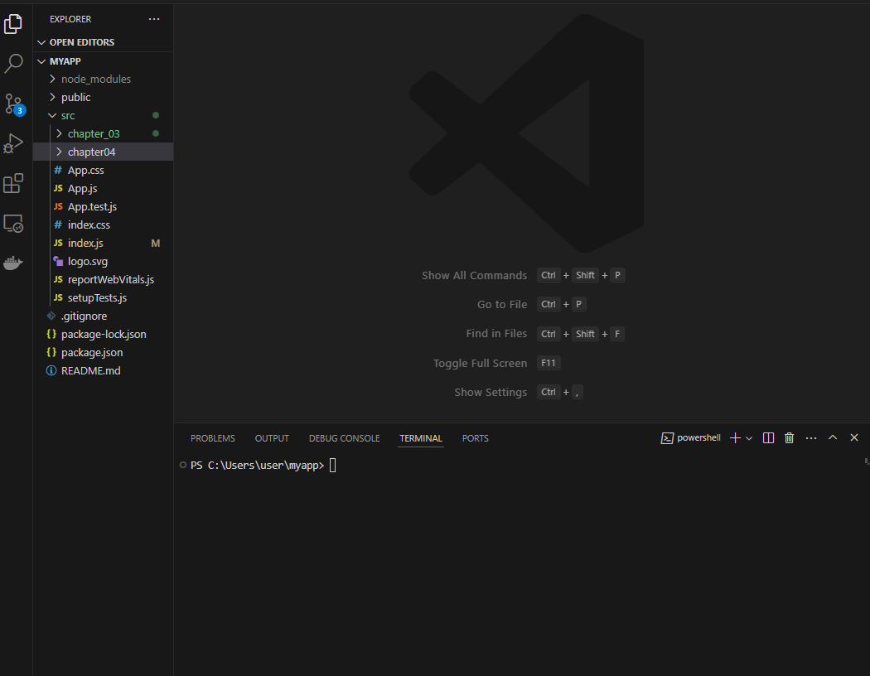Click the powershell terminal profile icon

tap(667, 438)
